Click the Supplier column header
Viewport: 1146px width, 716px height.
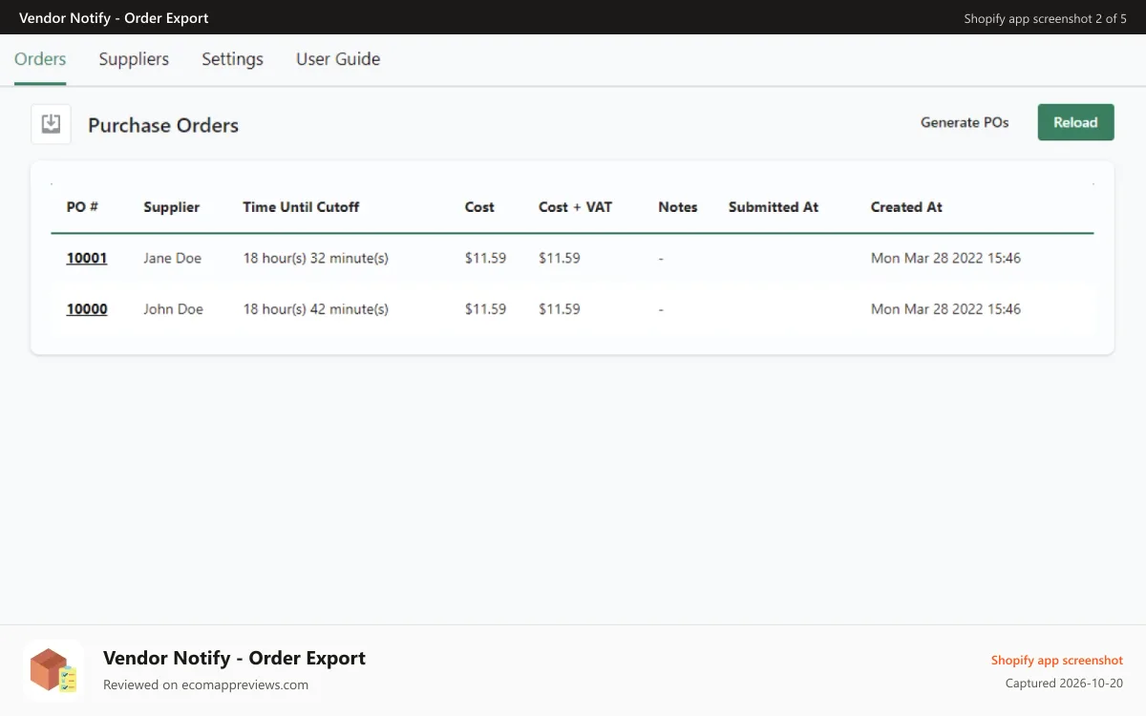172,207
